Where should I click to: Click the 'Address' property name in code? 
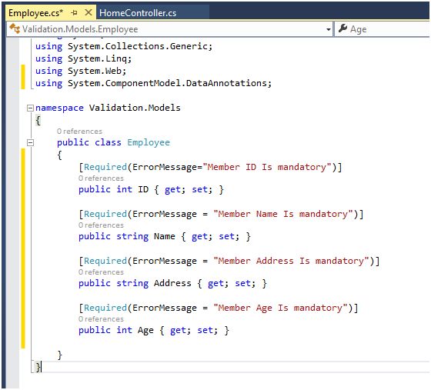coord(172,283)
